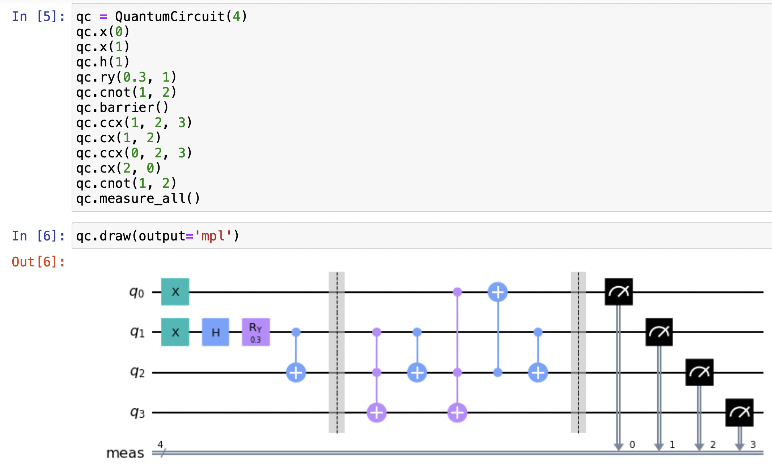Viewport: 772px width, 465px height.
Task: Click the blue H gate box
Action: click(x=216, y=332)
